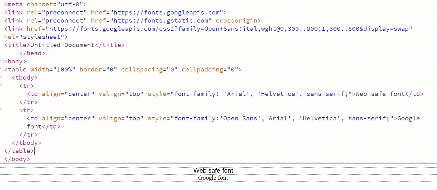The width and height of the screenshot is (437, 190).
Task: Click "Web safe font" text in code
Action: click(x=380, y=94)
